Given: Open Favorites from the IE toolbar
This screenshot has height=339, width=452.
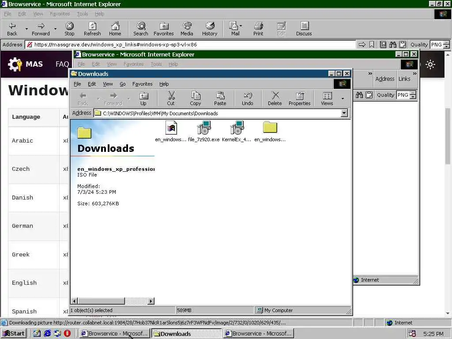Looking at the screenshot, I should coord(163,29).
